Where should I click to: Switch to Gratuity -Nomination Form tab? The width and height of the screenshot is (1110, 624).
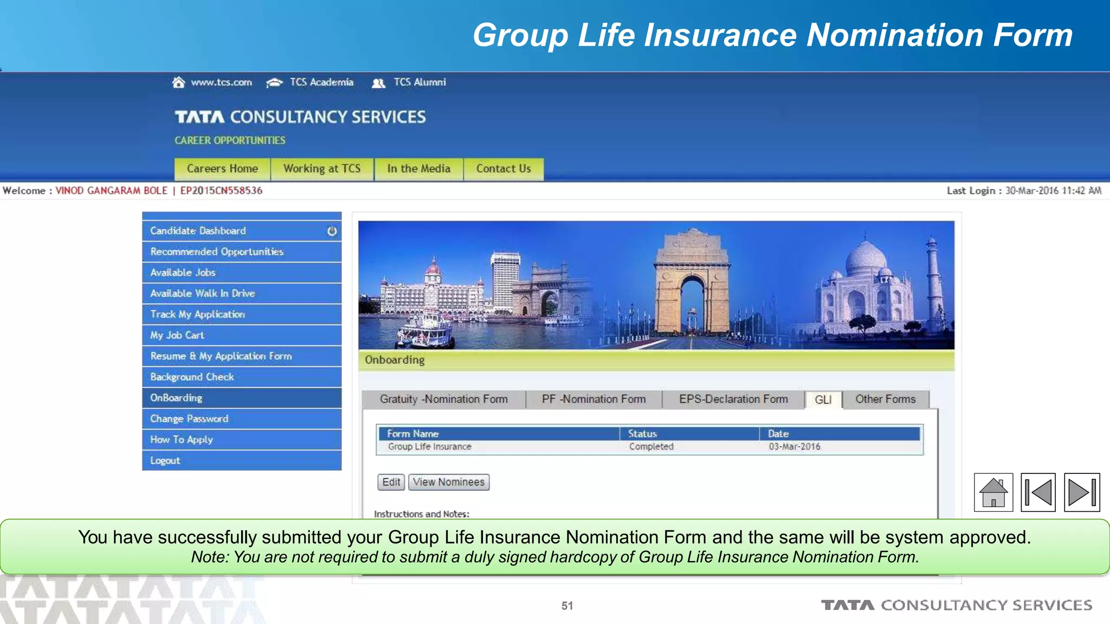click(x=443, y=399)
